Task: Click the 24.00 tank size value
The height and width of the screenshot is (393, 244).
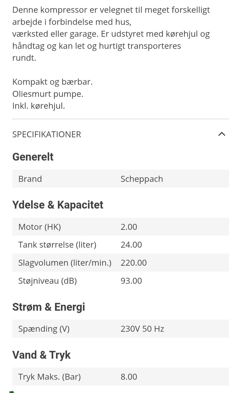Action: (x=131, y=245)
